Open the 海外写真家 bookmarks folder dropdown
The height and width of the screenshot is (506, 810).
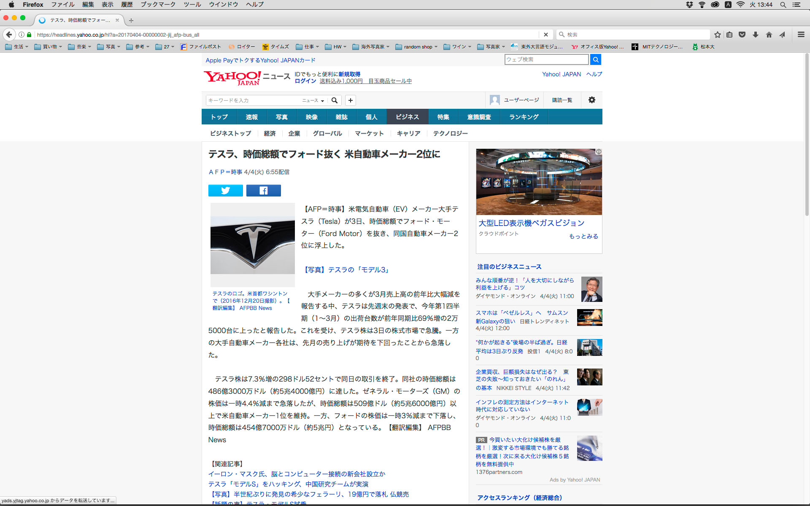tap(370, 47)
